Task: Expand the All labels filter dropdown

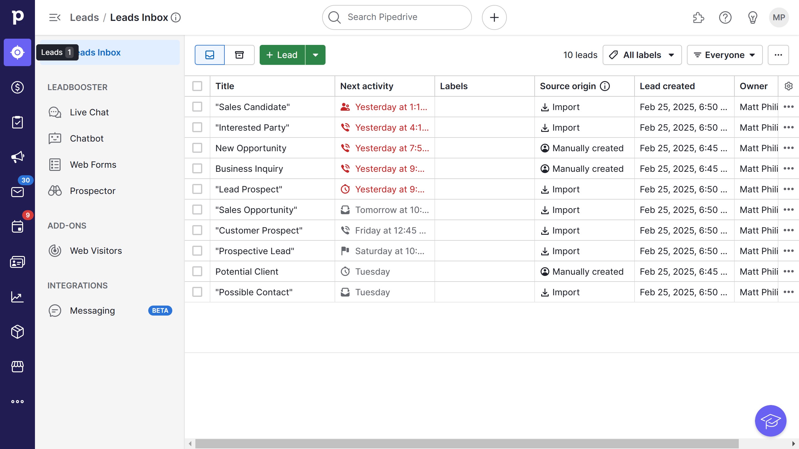Action: coord(641,55)
